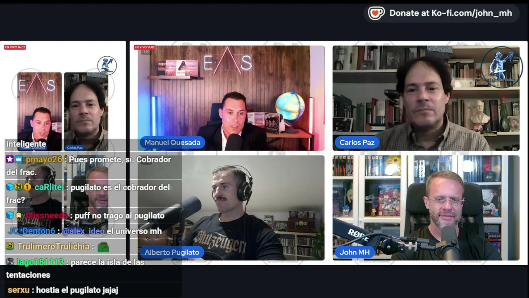The width and height of the screenshot is (529, 298).
Task: Click the username JC_Denton6 in chat
Action: point(31,231)
